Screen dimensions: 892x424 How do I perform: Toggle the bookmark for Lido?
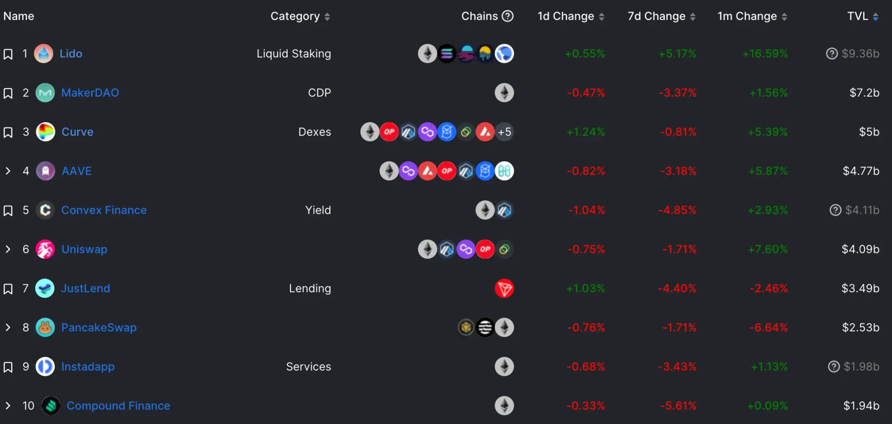pyautogui.click(x=8, y=54)
